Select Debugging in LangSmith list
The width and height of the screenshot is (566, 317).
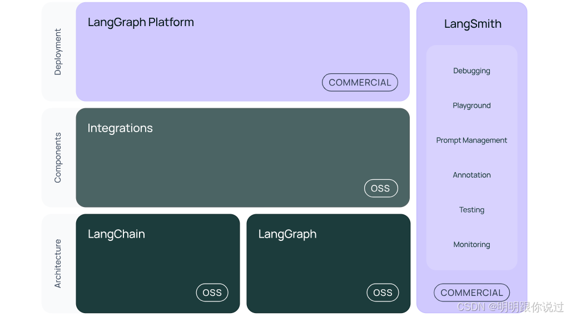(471, 71)
